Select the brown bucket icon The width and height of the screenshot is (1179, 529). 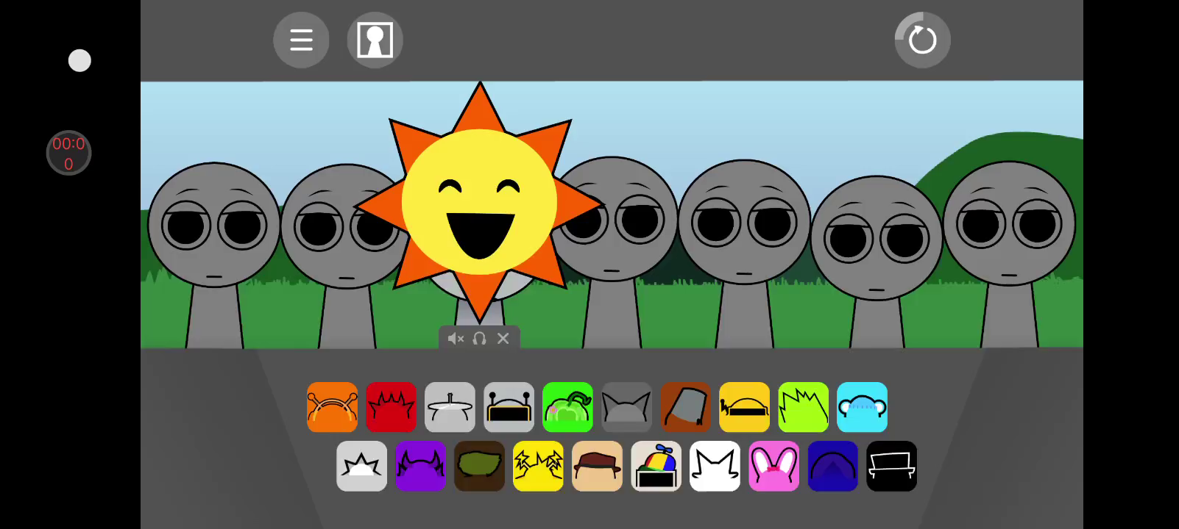coord(685,407)
